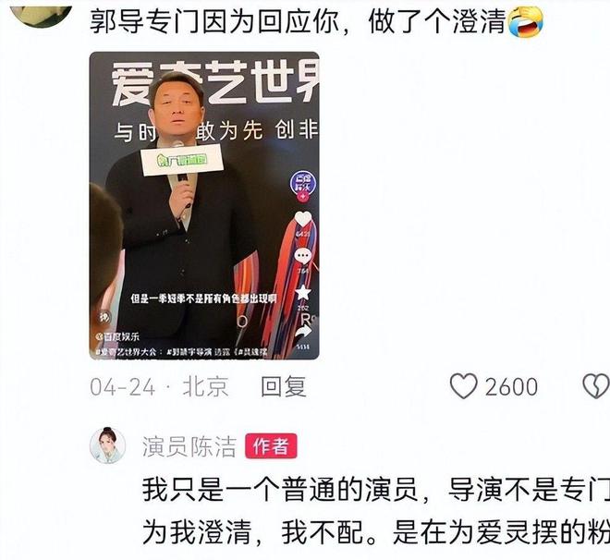Click the laughing-crying emoji in the top comment
This screenshot has width=610, height=560.
[x=525, y=21]
